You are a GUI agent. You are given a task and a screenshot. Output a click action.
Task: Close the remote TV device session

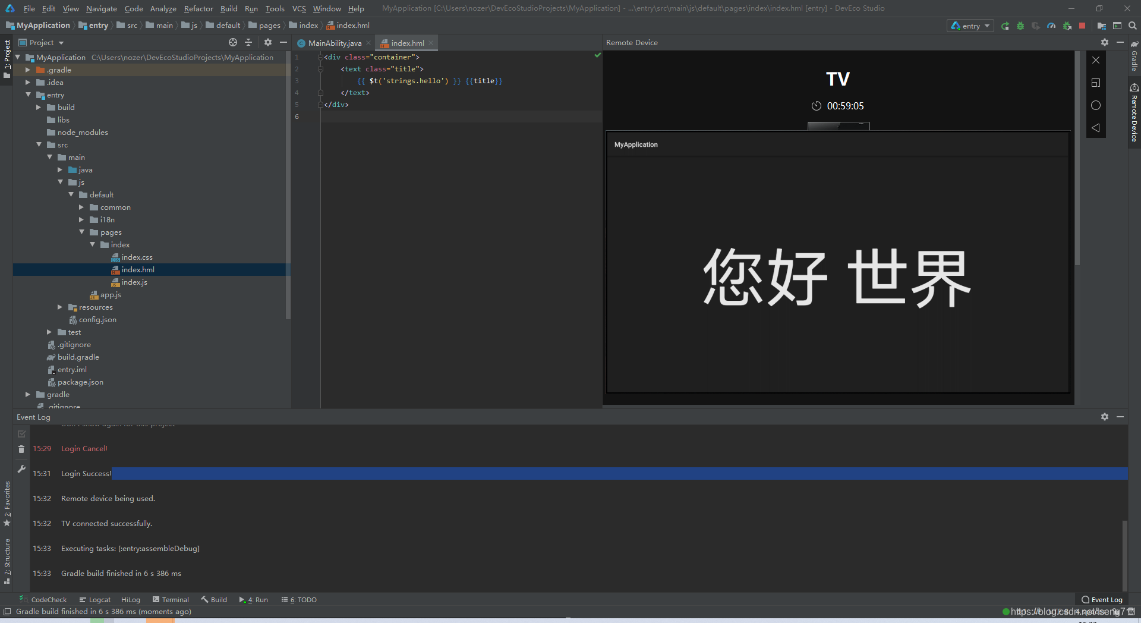click(1096, 60)
